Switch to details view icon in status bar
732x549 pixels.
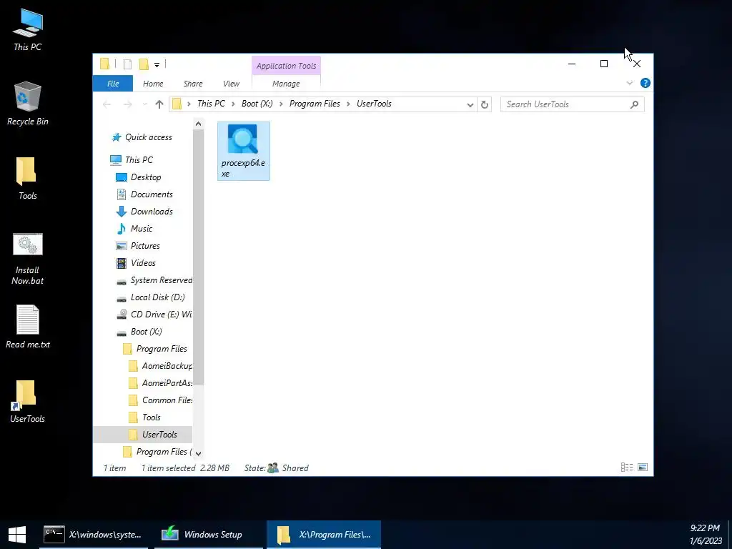click(x=627, y=468)
